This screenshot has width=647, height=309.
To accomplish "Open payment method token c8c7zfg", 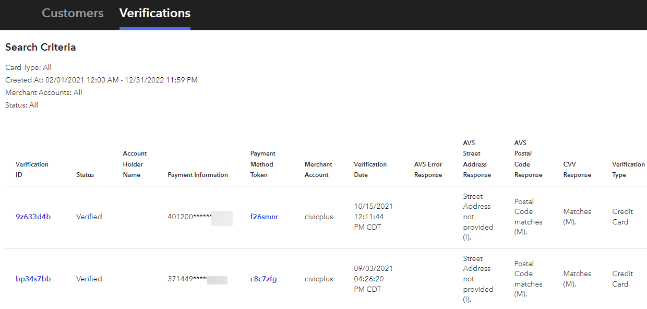I will click(263, 279).
